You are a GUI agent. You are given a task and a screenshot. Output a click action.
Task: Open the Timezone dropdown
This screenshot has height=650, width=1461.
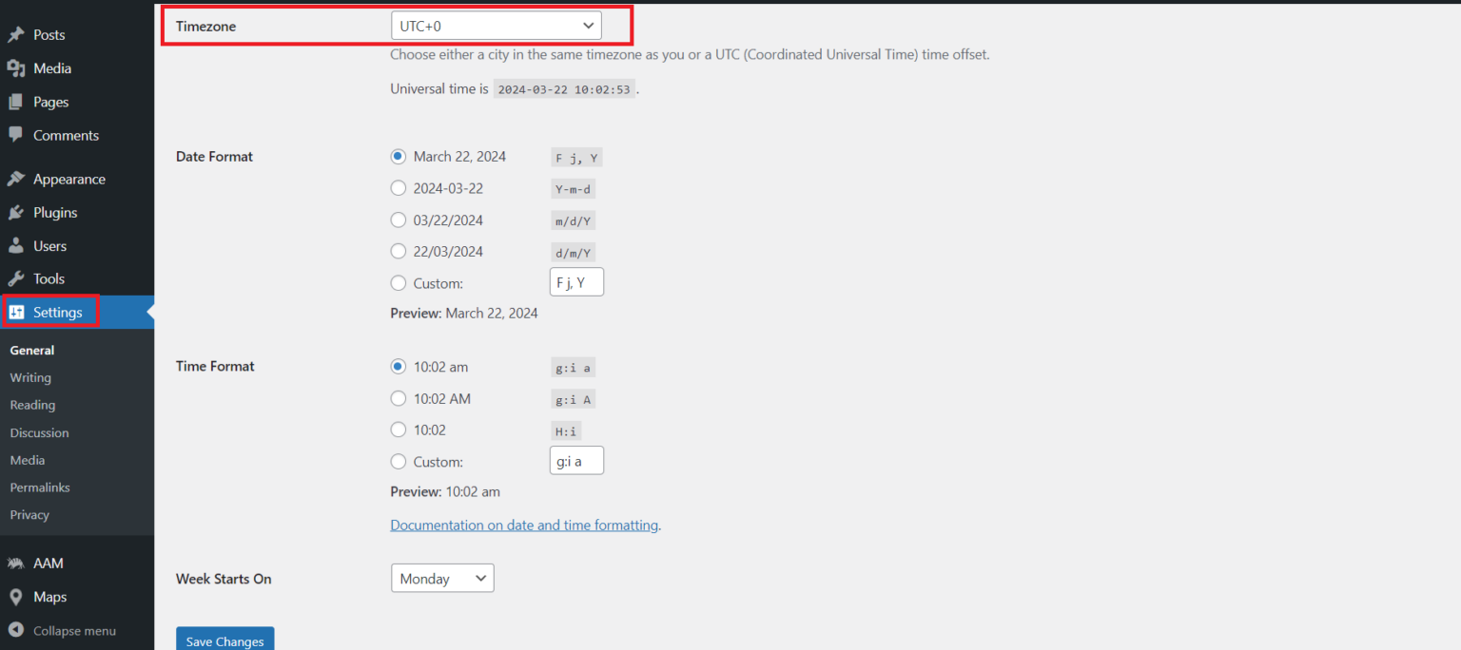[x=496, y=25]
